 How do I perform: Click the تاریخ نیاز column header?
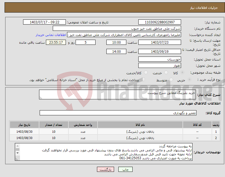click(x=24, y=125)
